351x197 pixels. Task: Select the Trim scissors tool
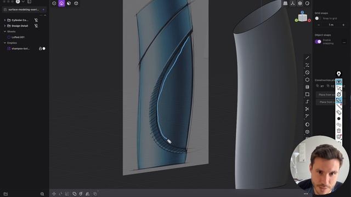307,109
